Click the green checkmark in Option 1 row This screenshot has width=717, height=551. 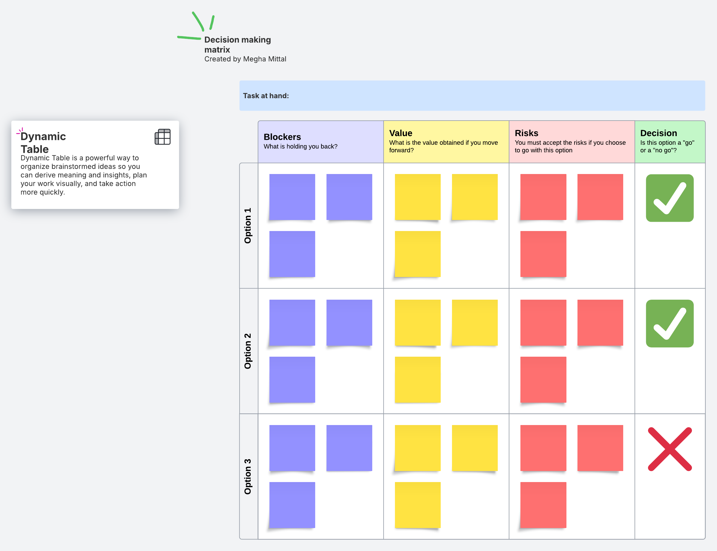tap(669, 198)
